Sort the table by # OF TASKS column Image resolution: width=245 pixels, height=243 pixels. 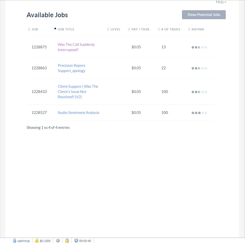[169, 29]
